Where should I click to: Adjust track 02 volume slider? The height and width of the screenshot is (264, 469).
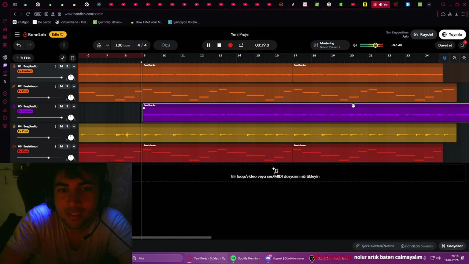(40, 98)
